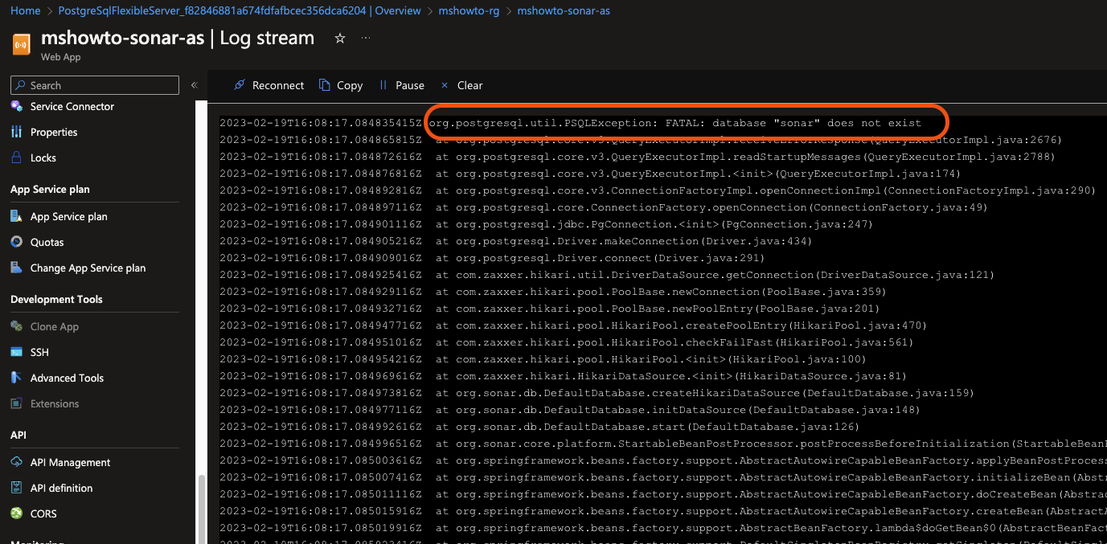The width and height of the screenshot is (1107, 544).
Task: Clear the log stream output
Action: tap(461, 85)
